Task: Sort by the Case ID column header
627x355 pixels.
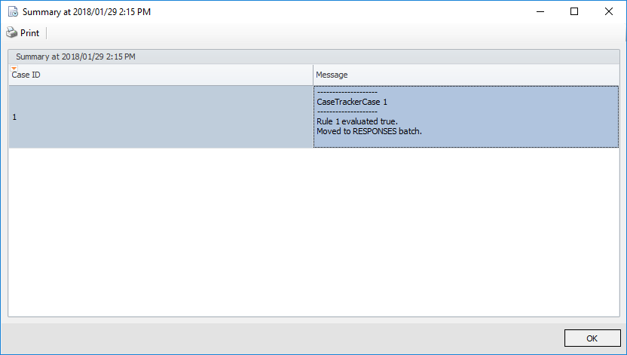Action: 151,75
